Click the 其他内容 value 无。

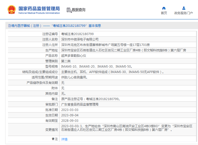(63, 93)
